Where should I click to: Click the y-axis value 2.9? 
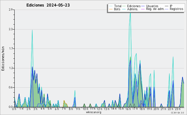click(x=11, y=10)
